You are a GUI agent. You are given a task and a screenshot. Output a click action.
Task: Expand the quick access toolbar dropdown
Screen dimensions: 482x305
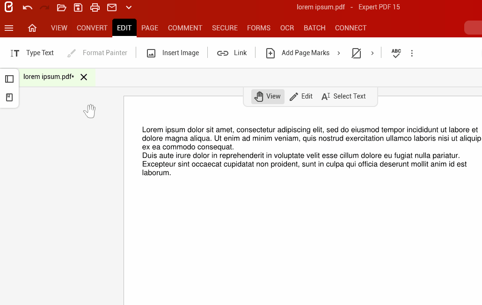click(129, 7)
